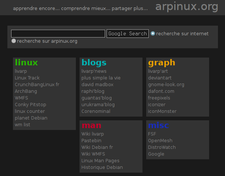Open david madbox blog
Viewport: 225px width, 176px height.
pyautogui.click(x=97, y=85)
